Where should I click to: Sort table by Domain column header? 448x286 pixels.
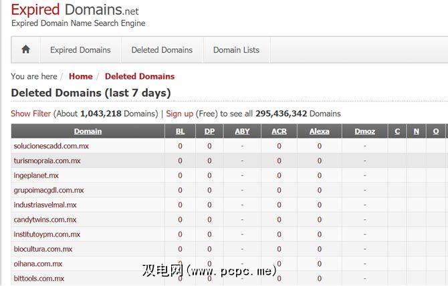88,131
